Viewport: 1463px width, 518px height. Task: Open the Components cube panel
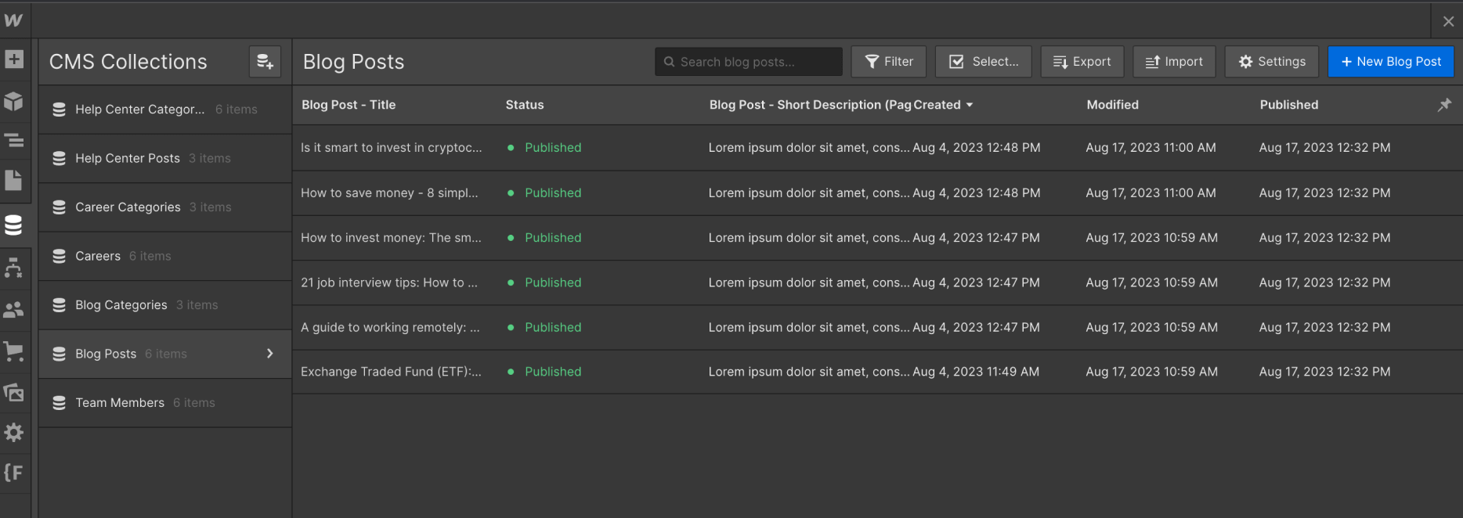[14, 101]
